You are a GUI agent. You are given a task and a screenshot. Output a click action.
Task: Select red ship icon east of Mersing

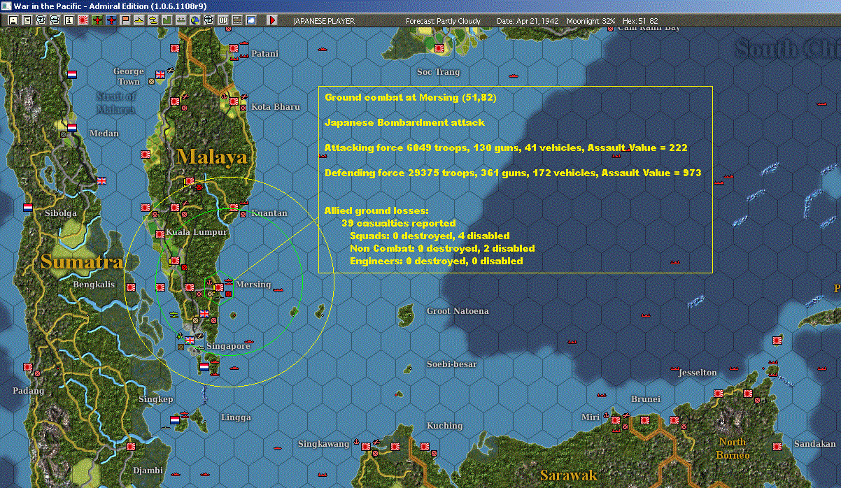pos(278,289)
